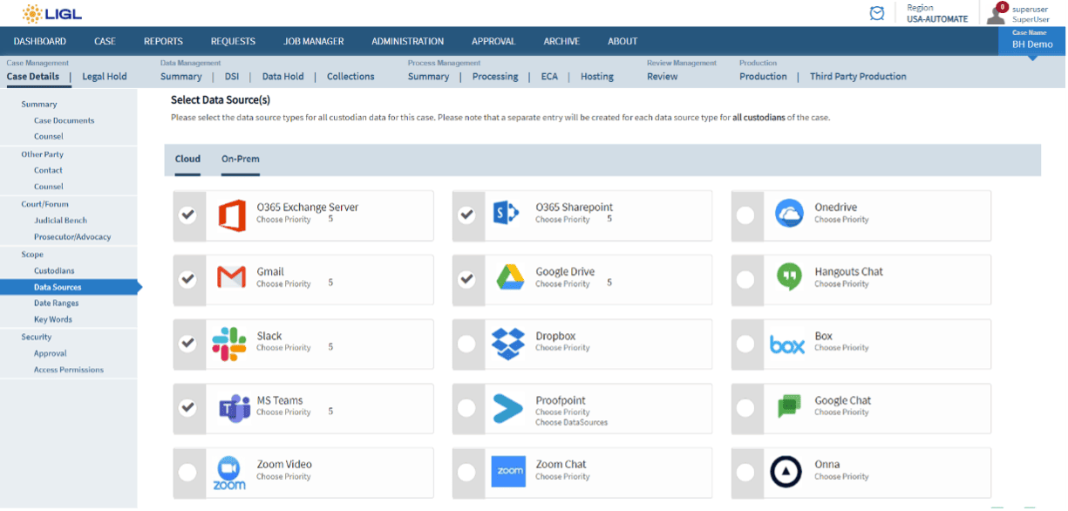Screen dimensions: 1068x511
Task: Open the REPORTS menu
Action: click(x=163, y=41)
